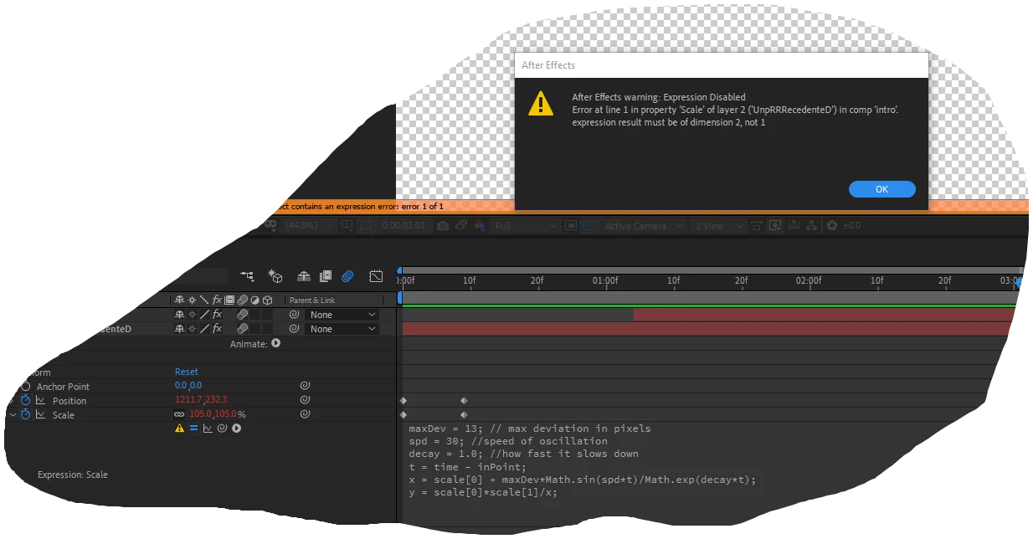Toggle effects fx switch on 'denteD' layer
The image size is (1033, 539).
point(217,329)
